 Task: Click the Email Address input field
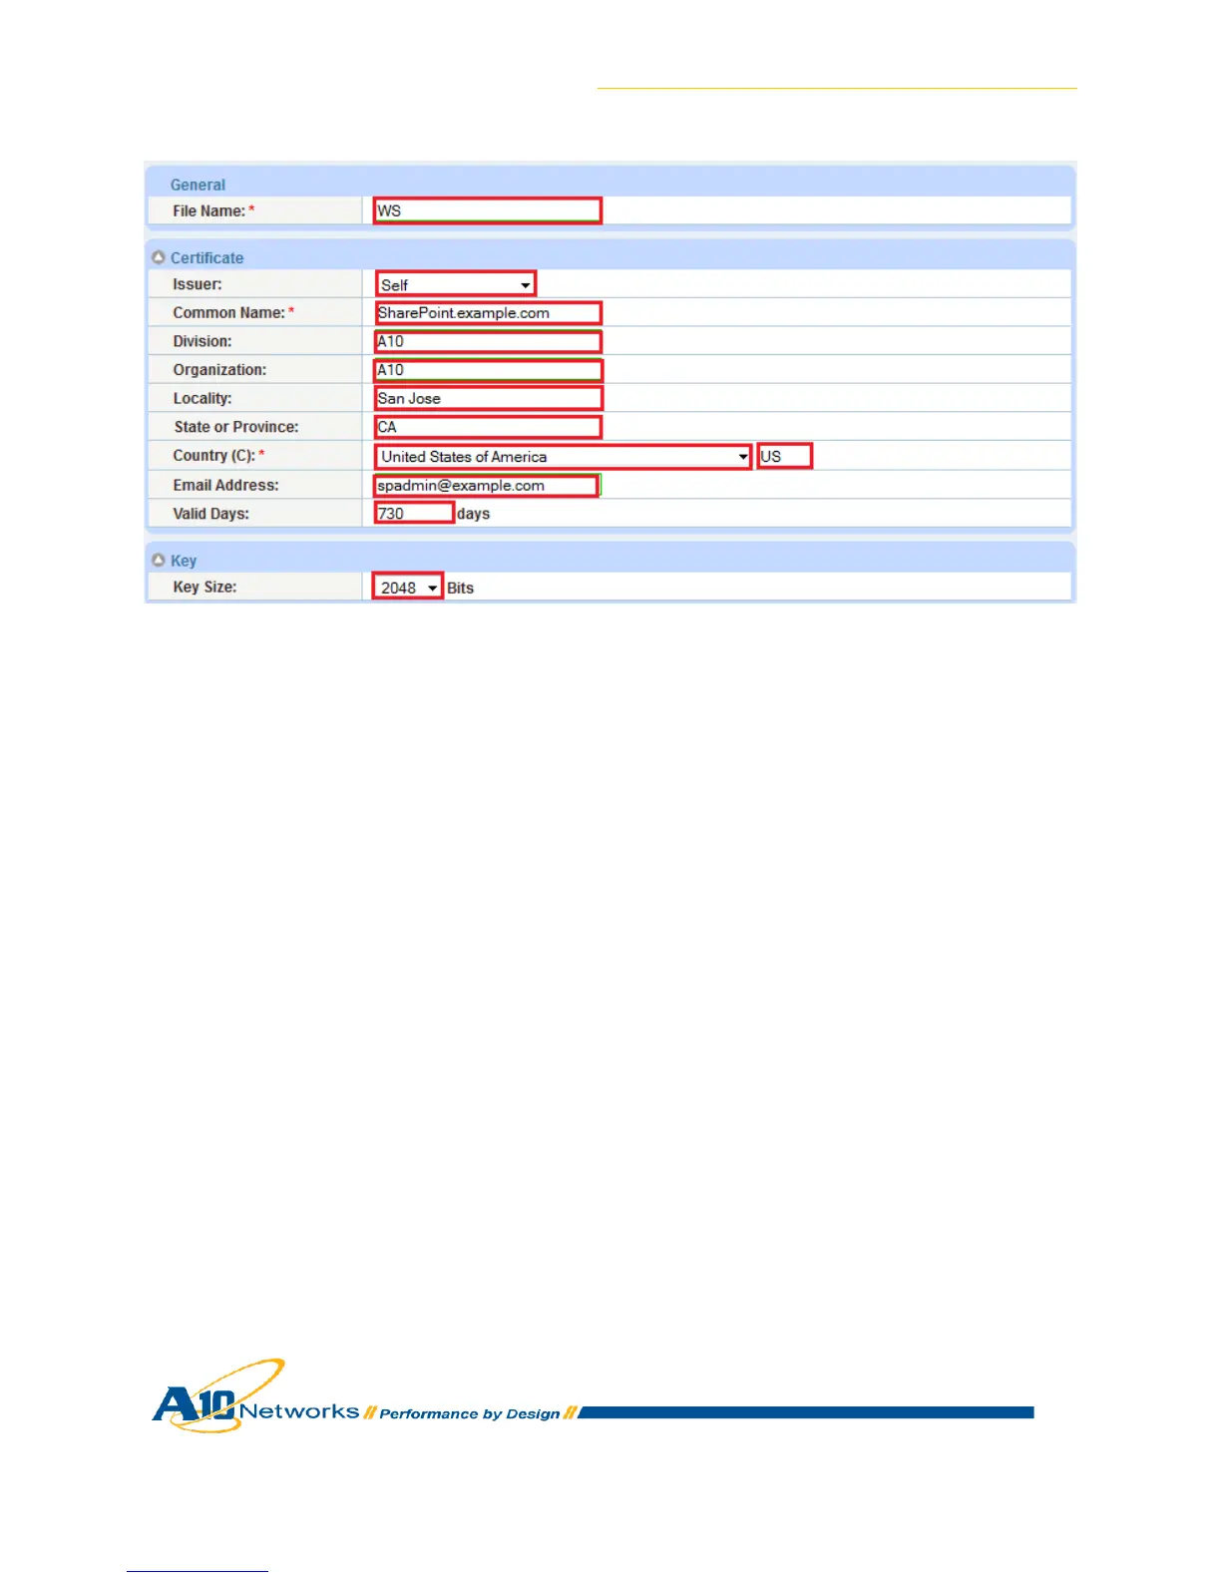pyautogui.click(x=487, y=486)
